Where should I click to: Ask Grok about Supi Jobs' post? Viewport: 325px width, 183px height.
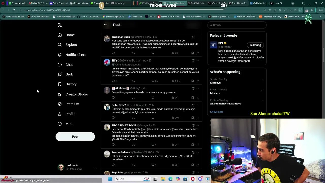coord(193,173)
